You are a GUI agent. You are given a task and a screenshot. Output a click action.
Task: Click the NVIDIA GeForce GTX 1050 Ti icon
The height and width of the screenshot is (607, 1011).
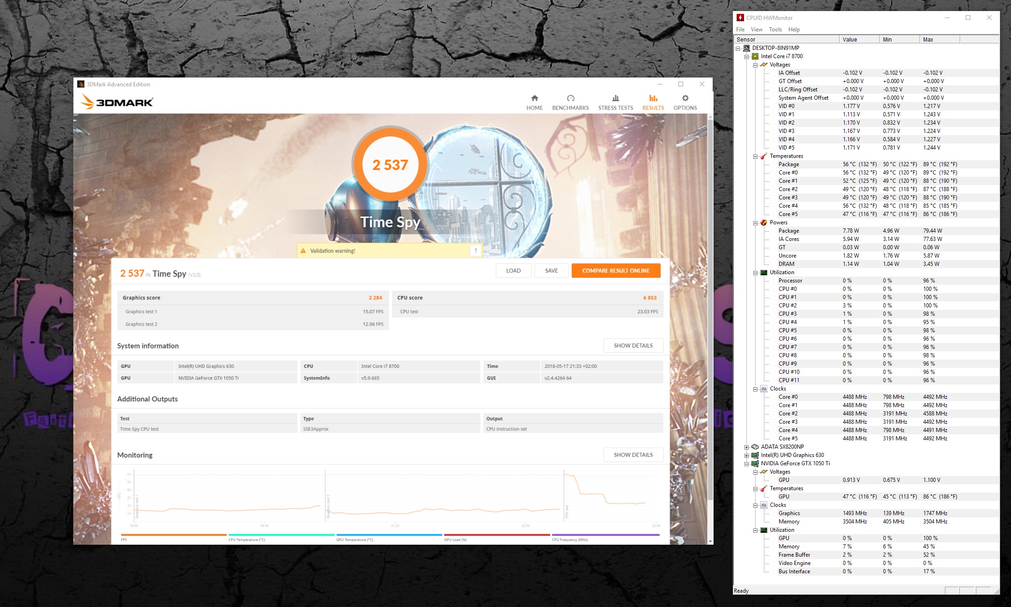(x=755, y=463)
